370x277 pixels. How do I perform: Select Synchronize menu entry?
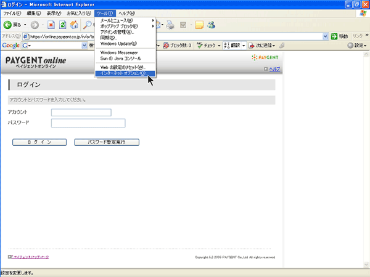(x=125, y=38)
